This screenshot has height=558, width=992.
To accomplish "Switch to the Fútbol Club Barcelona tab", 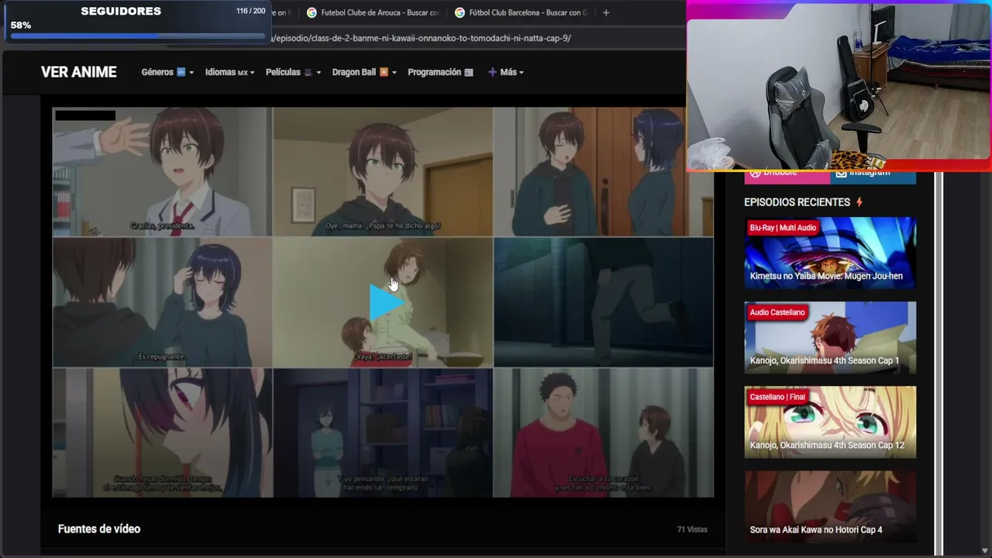I will 521,12.
